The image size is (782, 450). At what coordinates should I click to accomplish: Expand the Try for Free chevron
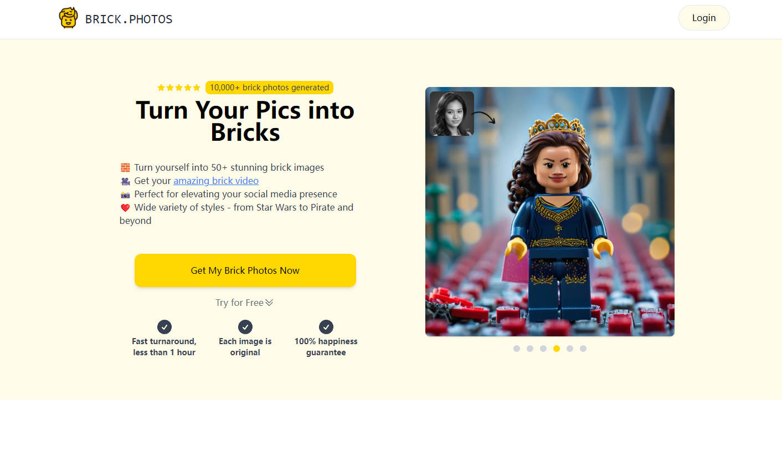coord(269,302)
